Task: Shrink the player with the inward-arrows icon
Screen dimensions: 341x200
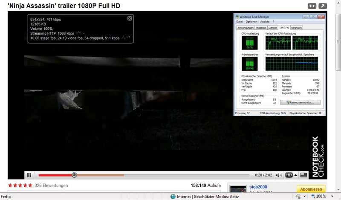Action: 312,6
